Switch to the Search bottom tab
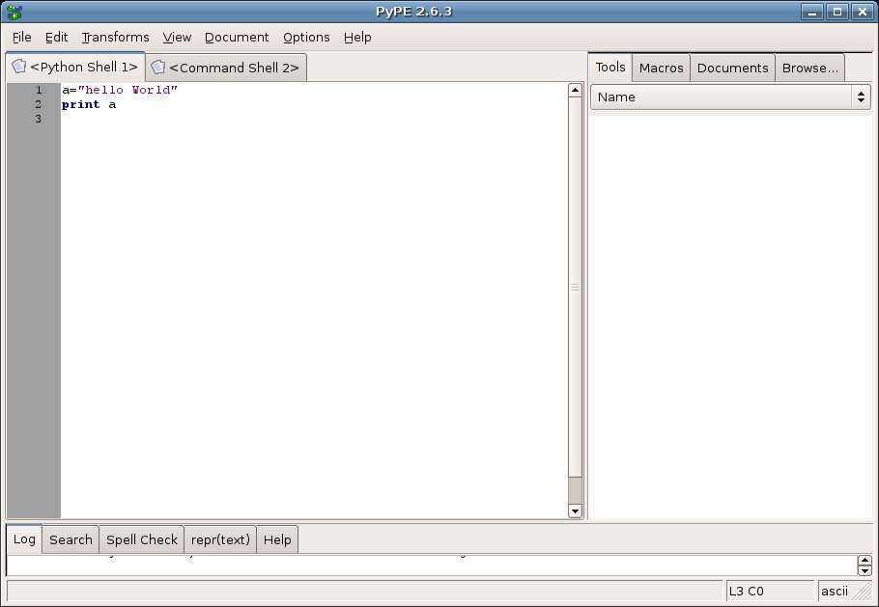 point(71,539)
